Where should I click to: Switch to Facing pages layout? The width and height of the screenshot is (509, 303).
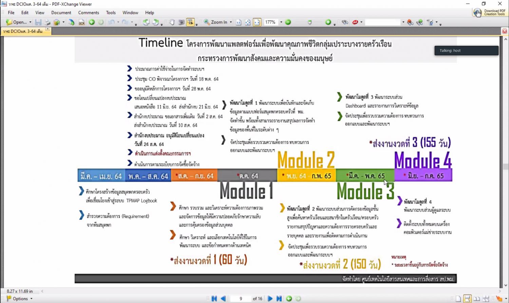pyautogui.click(x=476, y=299)
